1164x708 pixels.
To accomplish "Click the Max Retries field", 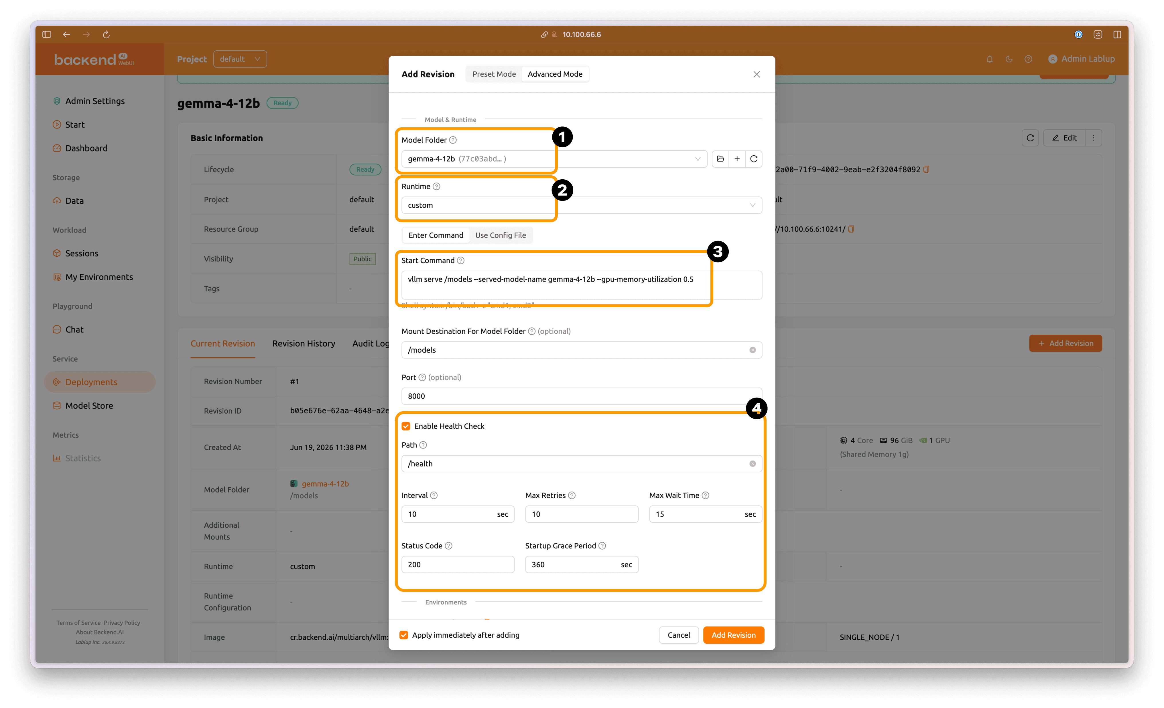I will click(582, 514).
